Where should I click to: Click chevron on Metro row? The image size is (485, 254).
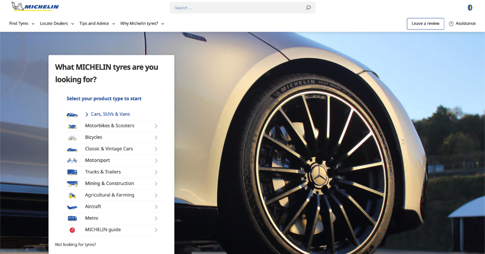(156, 218)
